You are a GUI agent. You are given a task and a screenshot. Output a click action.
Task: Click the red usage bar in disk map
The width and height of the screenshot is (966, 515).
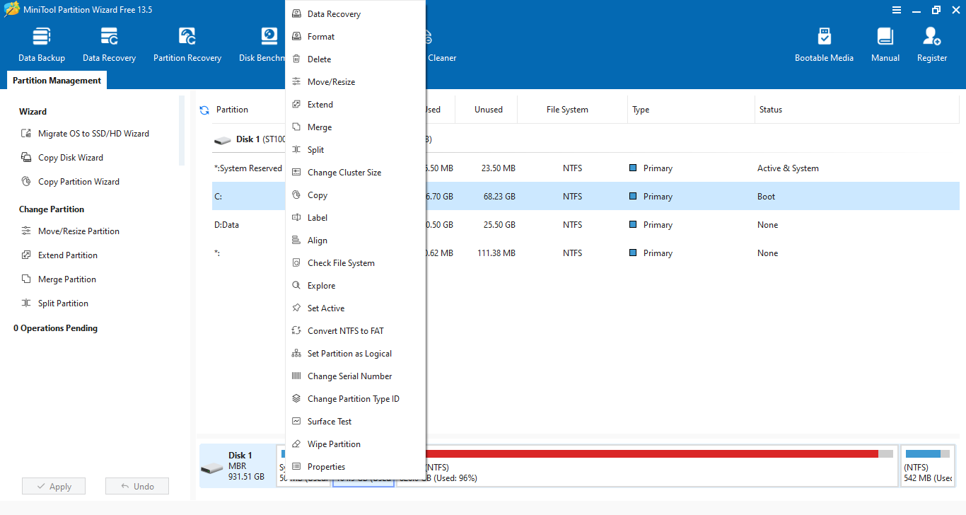tap(651, 453)
